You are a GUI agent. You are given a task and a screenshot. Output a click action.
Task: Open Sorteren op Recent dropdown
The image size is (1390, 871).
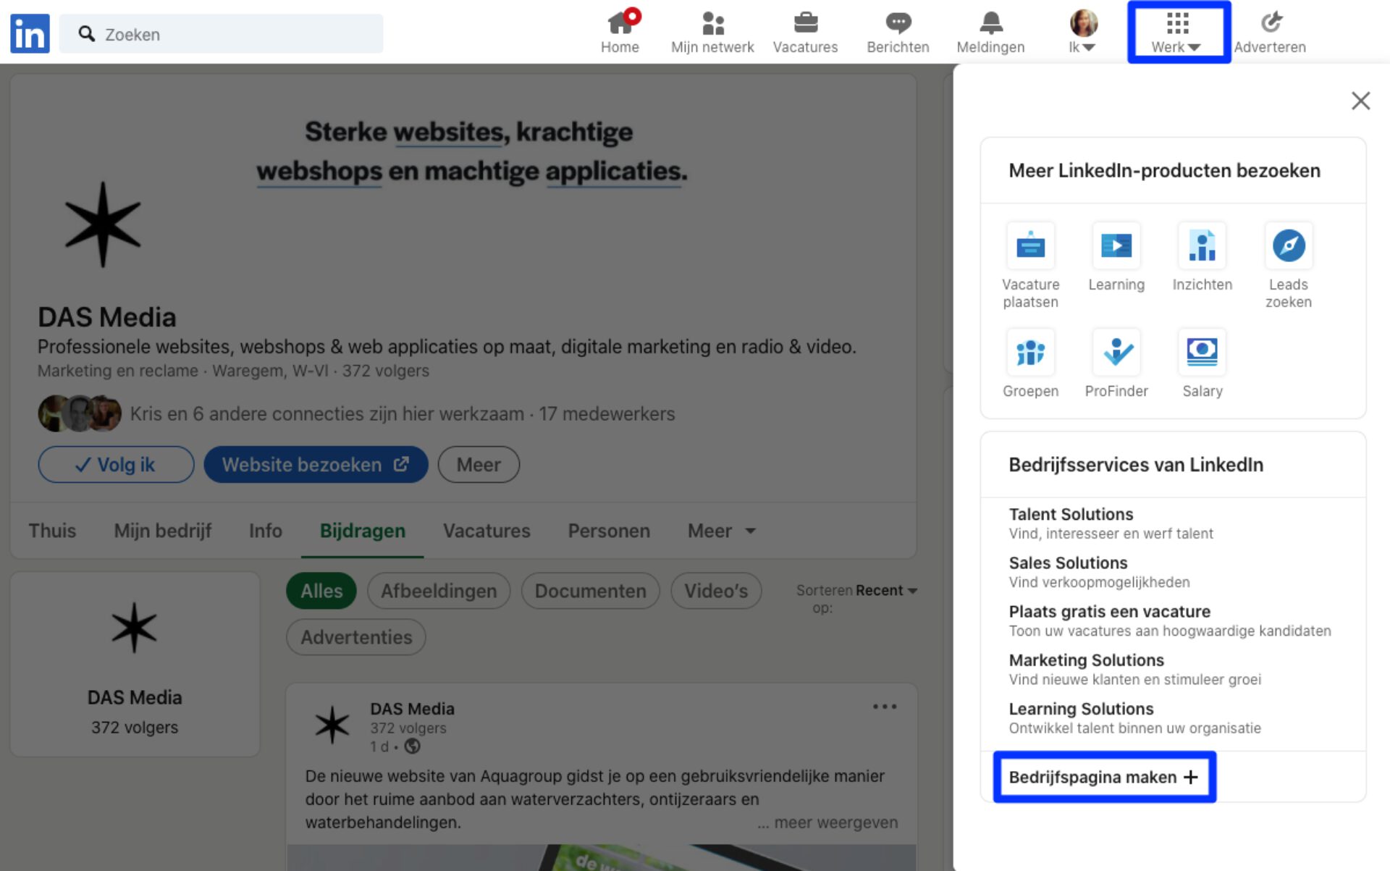click(x=886, y=590)
